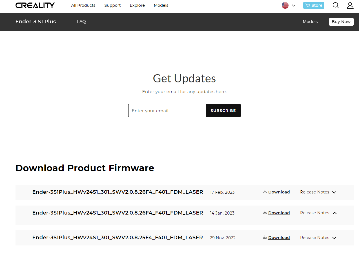Click the Creality logo
359x257 pixels.
click(35, 5)
